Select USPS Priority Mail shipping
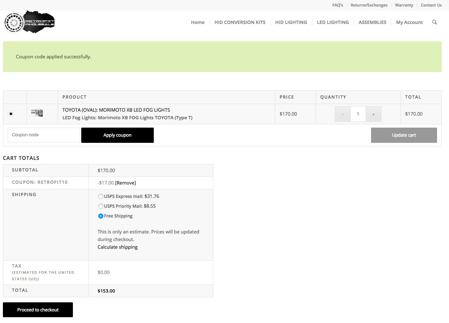This screenshot has width=449, height=323. pos(100,206)
